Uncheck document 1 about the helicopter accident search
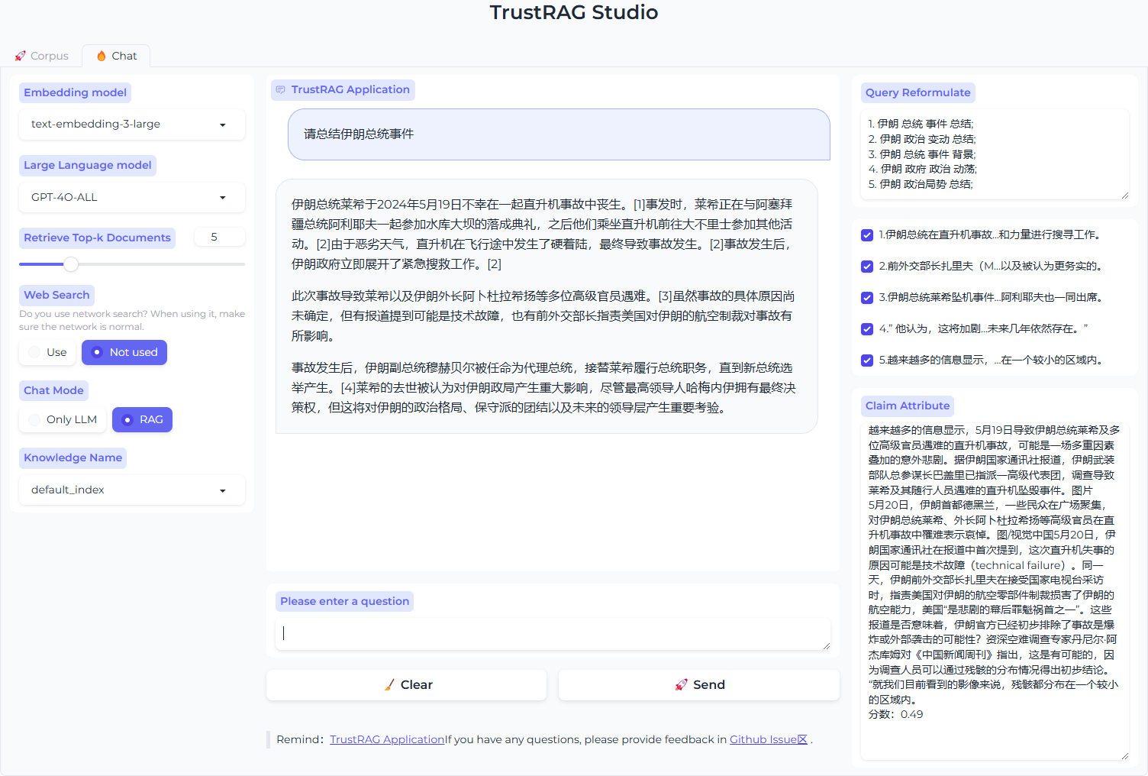Screen dimensions: 1148x776 click(x=867, y=235)
